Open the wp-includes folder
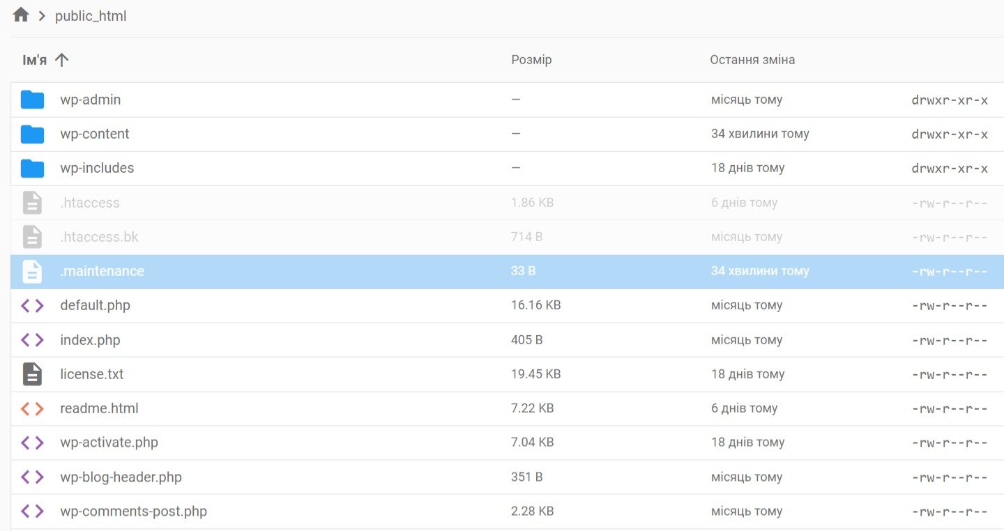Viewport: 1004px width, 531px height. click(97, 168)
